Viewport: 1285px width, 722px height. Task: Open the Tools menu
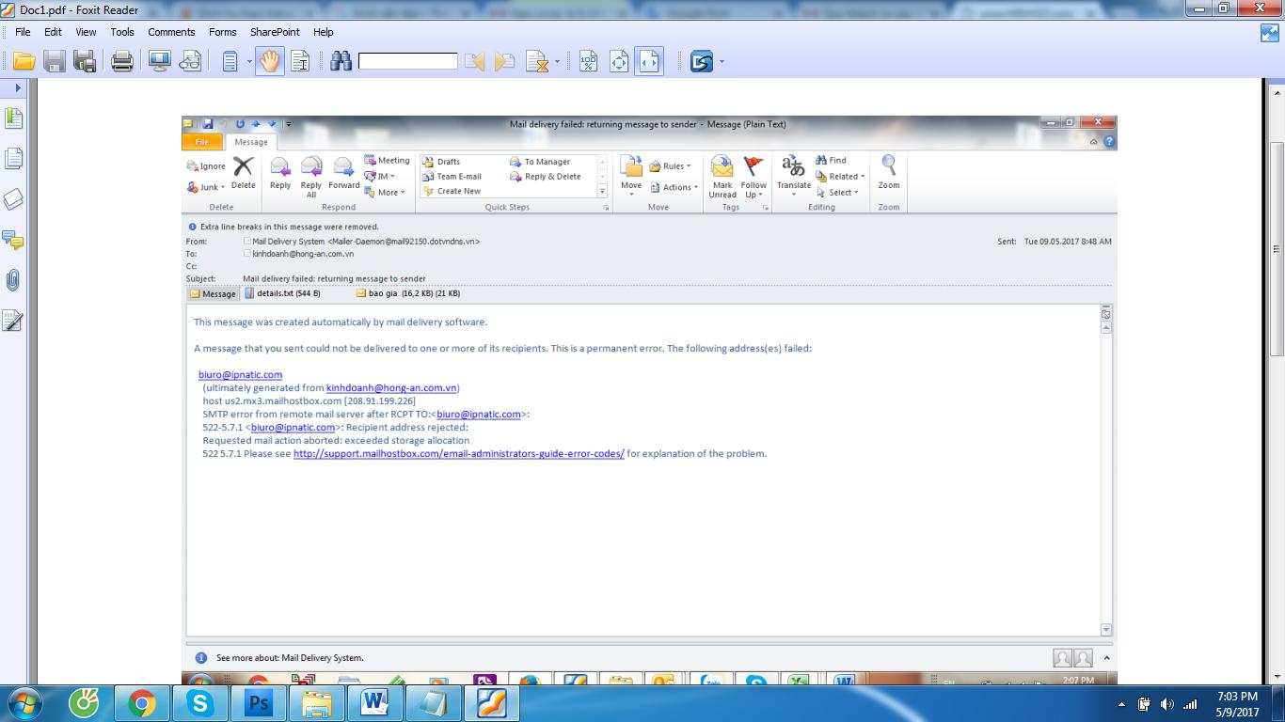tap(122, 32)
